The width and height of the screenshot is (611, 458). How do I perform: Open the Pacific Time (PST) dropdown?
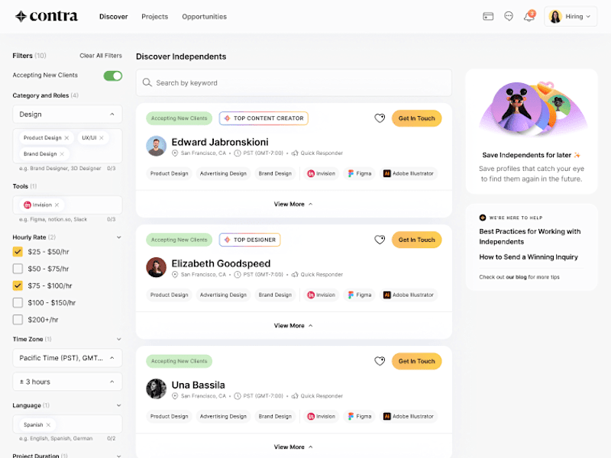coord(67,358)
